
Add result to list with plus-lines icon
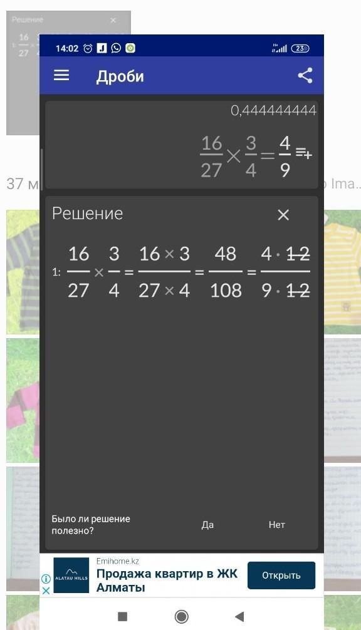(304, 153)
